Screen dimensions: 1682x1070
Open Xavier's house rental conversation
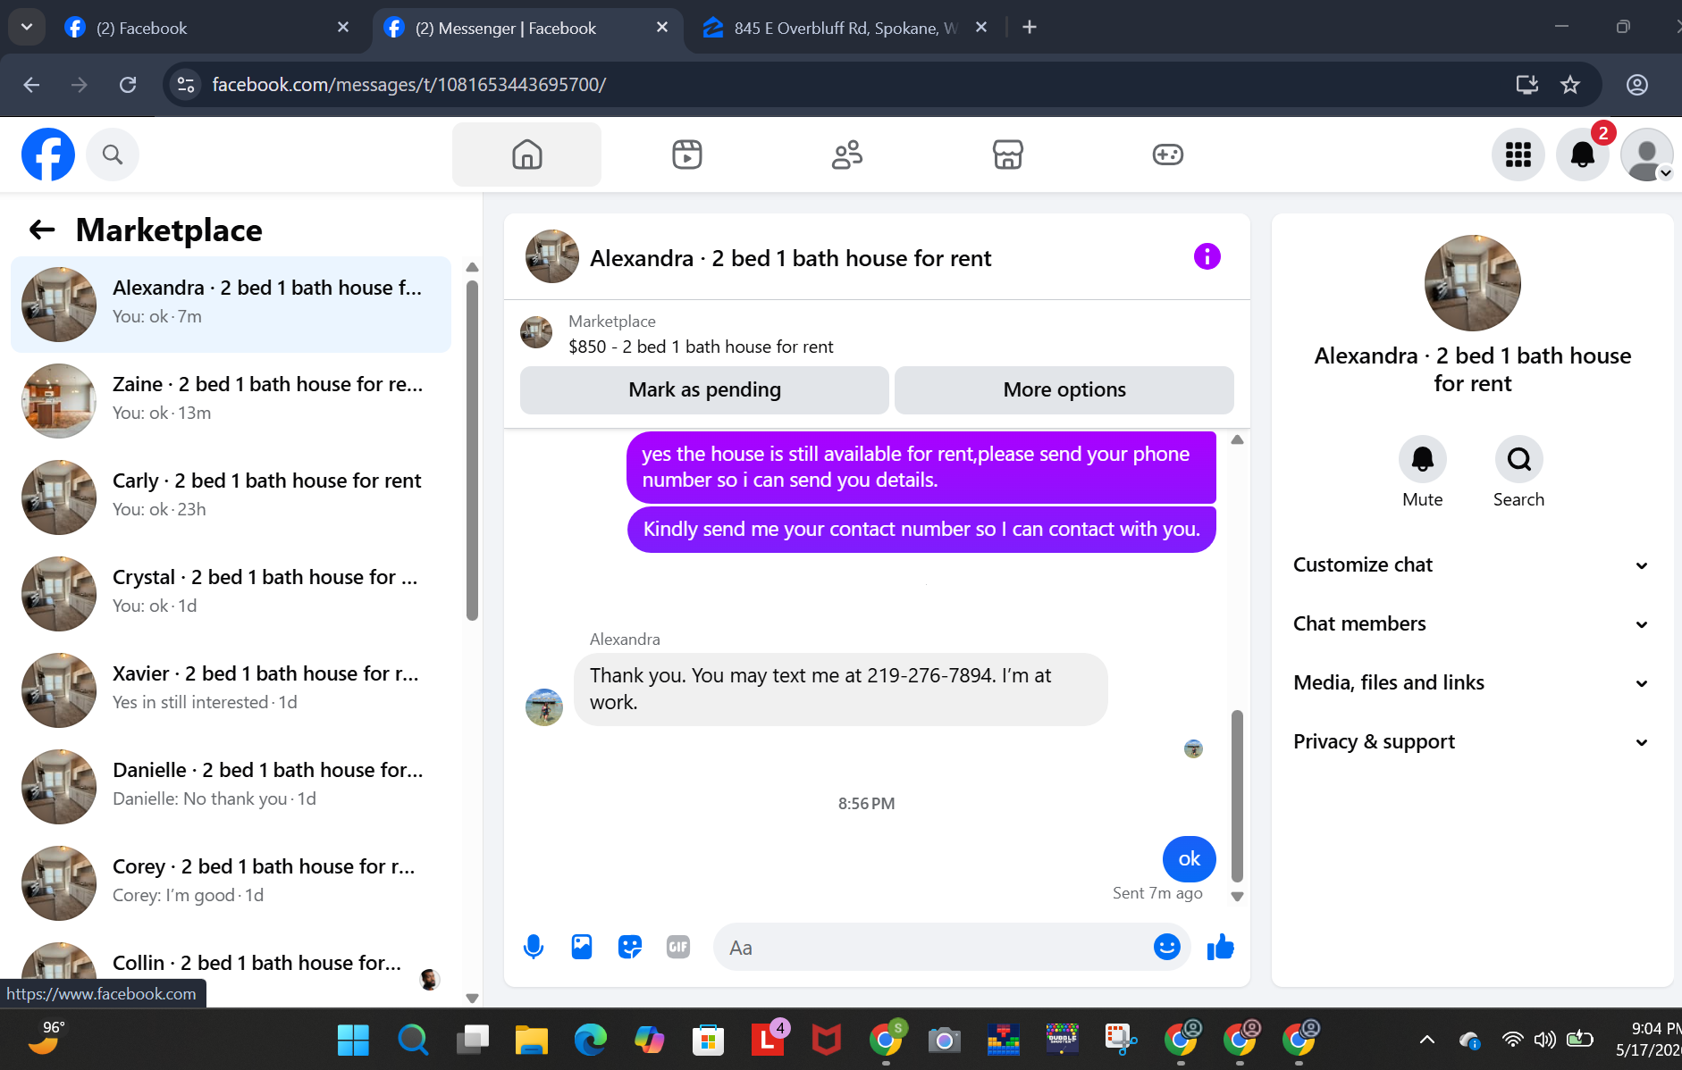231,690
